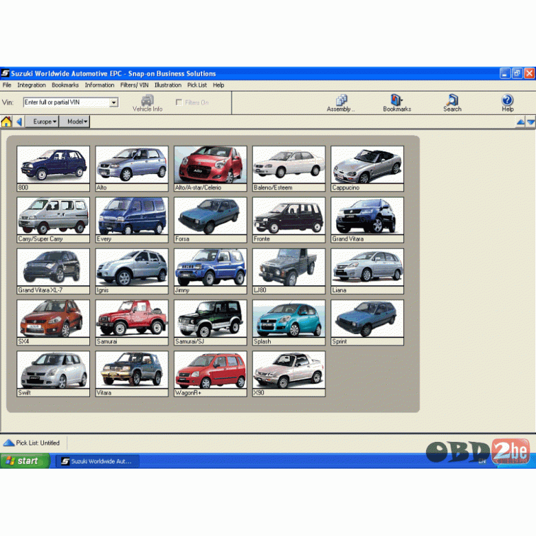Select the Carry/Super Carry thumbnail

(54, 220)
